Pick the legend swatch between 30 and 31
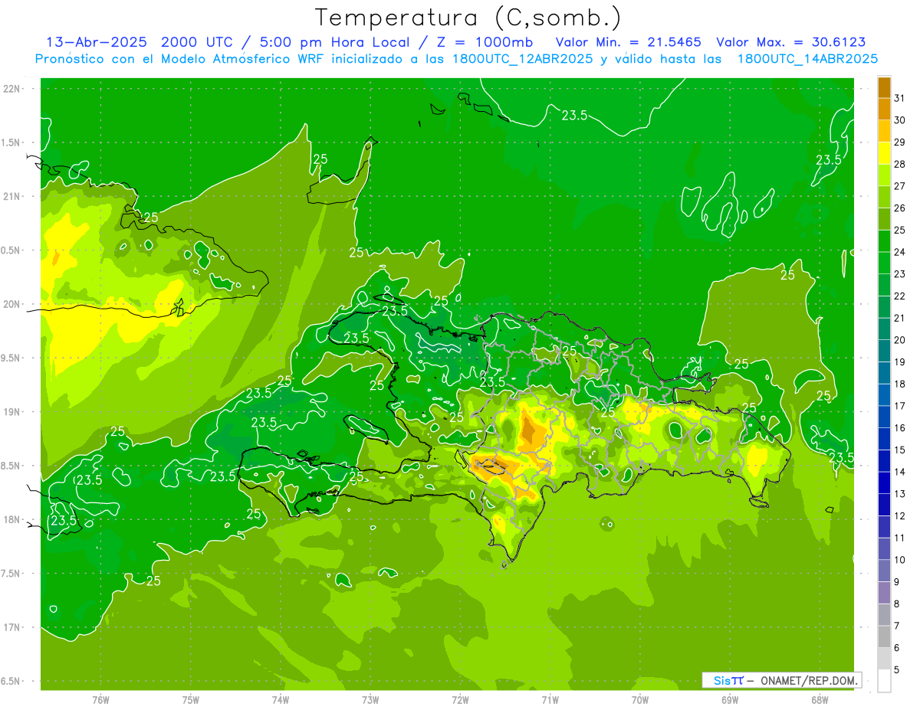The height and width of the screenshot is (710, 920). click(x=884, y=110)
